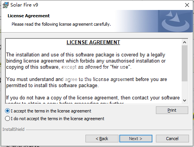
Task: Click the license text scroll up arrow
Action: 184,42
